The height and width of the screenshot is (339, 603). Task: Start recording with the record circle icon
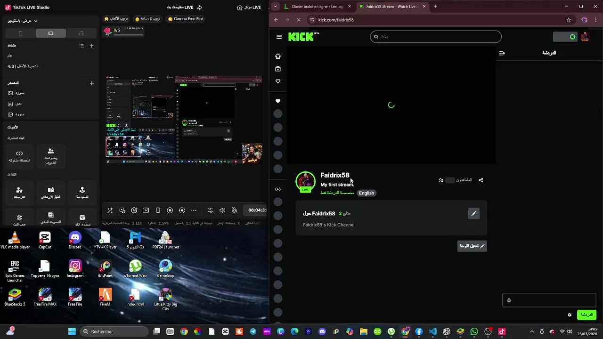pos(170,210)
